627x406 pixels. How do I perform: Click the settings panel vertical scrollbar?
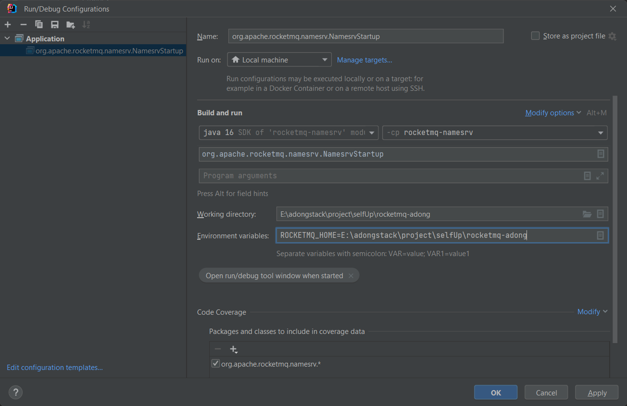point(615,219)
